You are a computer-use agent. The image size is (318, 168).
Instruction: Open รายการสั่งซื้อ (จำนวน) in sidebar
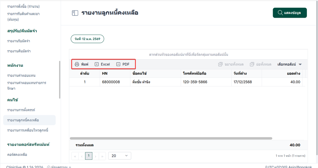tap(23, 7)
